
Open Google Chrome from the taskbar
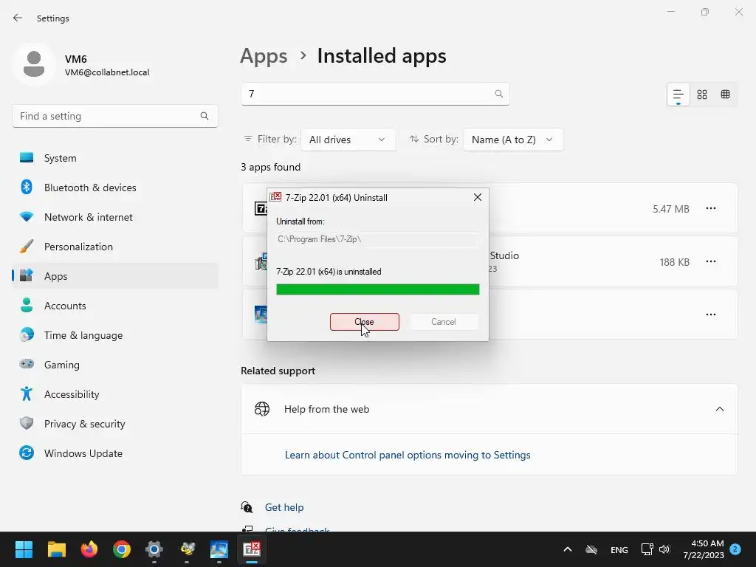point(122,549)
